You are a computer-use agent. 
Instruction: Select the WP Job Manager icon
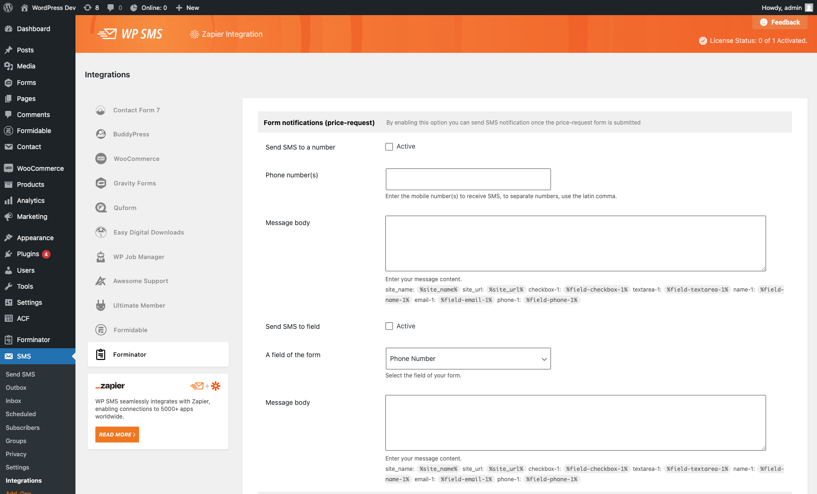pyautogui.click(x=100, y=257)
